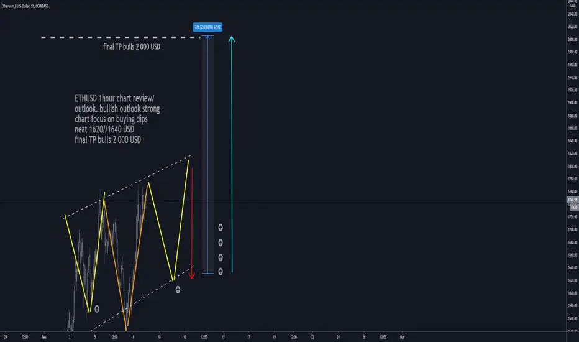Click the 1800.00 price axis label
The image size is (579, 342).
pos(573,166)
